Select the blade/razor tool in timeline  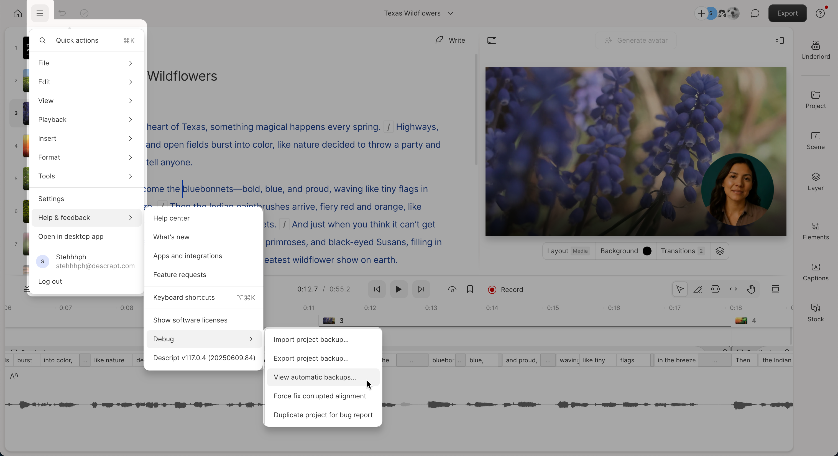pyautogui.click(x=698, y=289)
